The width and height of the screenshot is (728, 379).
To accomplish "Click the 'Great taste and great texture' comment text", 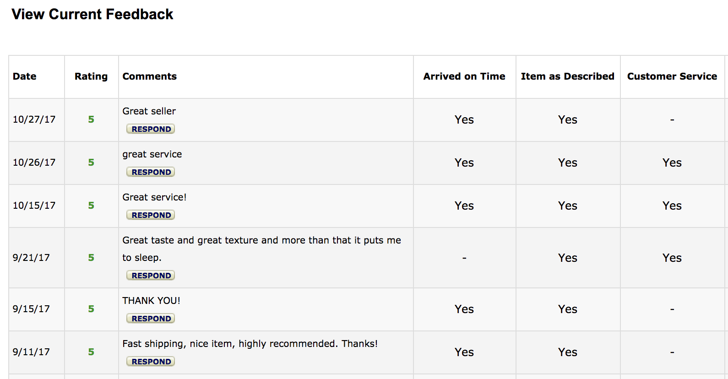I will [x=261, y=249].
